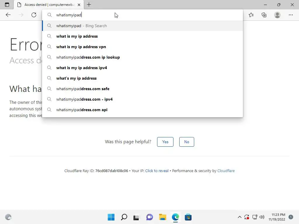
Task: Open Settings and more ellipsis menu
Action: pos(291,15)
